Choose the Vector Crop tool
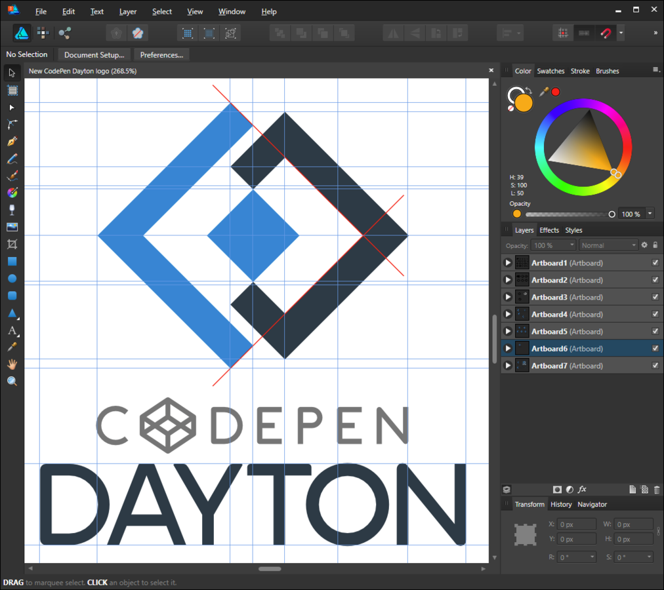This screenshot has width=664, height=590. click(12, 245)
